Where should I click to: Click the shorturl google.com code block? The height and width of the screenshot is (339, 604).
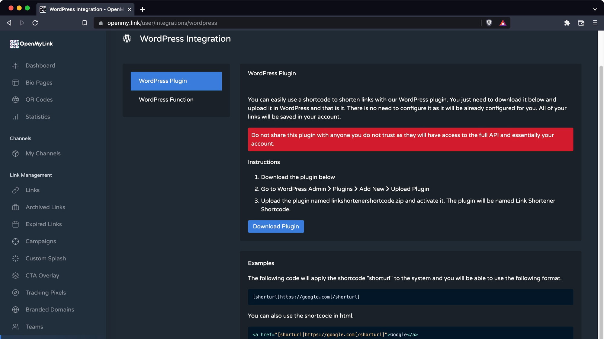point(410,297)
